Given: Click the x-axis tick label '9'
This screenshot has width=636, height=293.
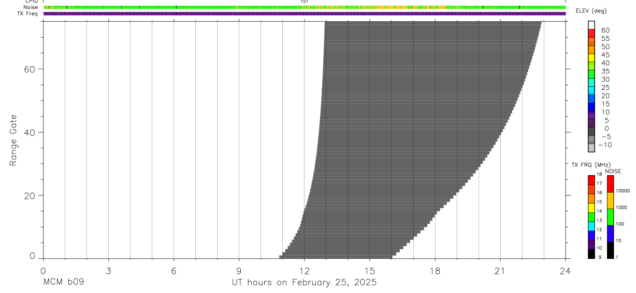Looking at the screenshot, I should pyautogui.click(x=239, y=270).
